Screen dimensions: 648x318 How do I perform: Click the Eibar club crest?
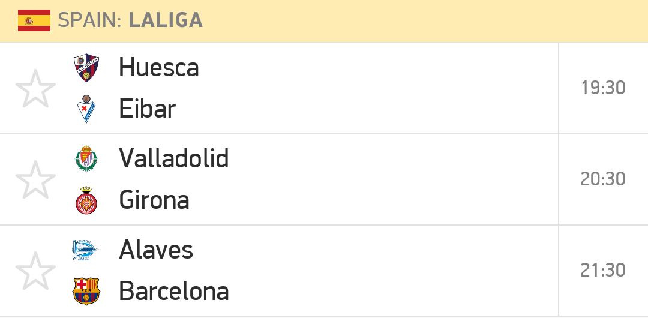[x=86, y=109]
